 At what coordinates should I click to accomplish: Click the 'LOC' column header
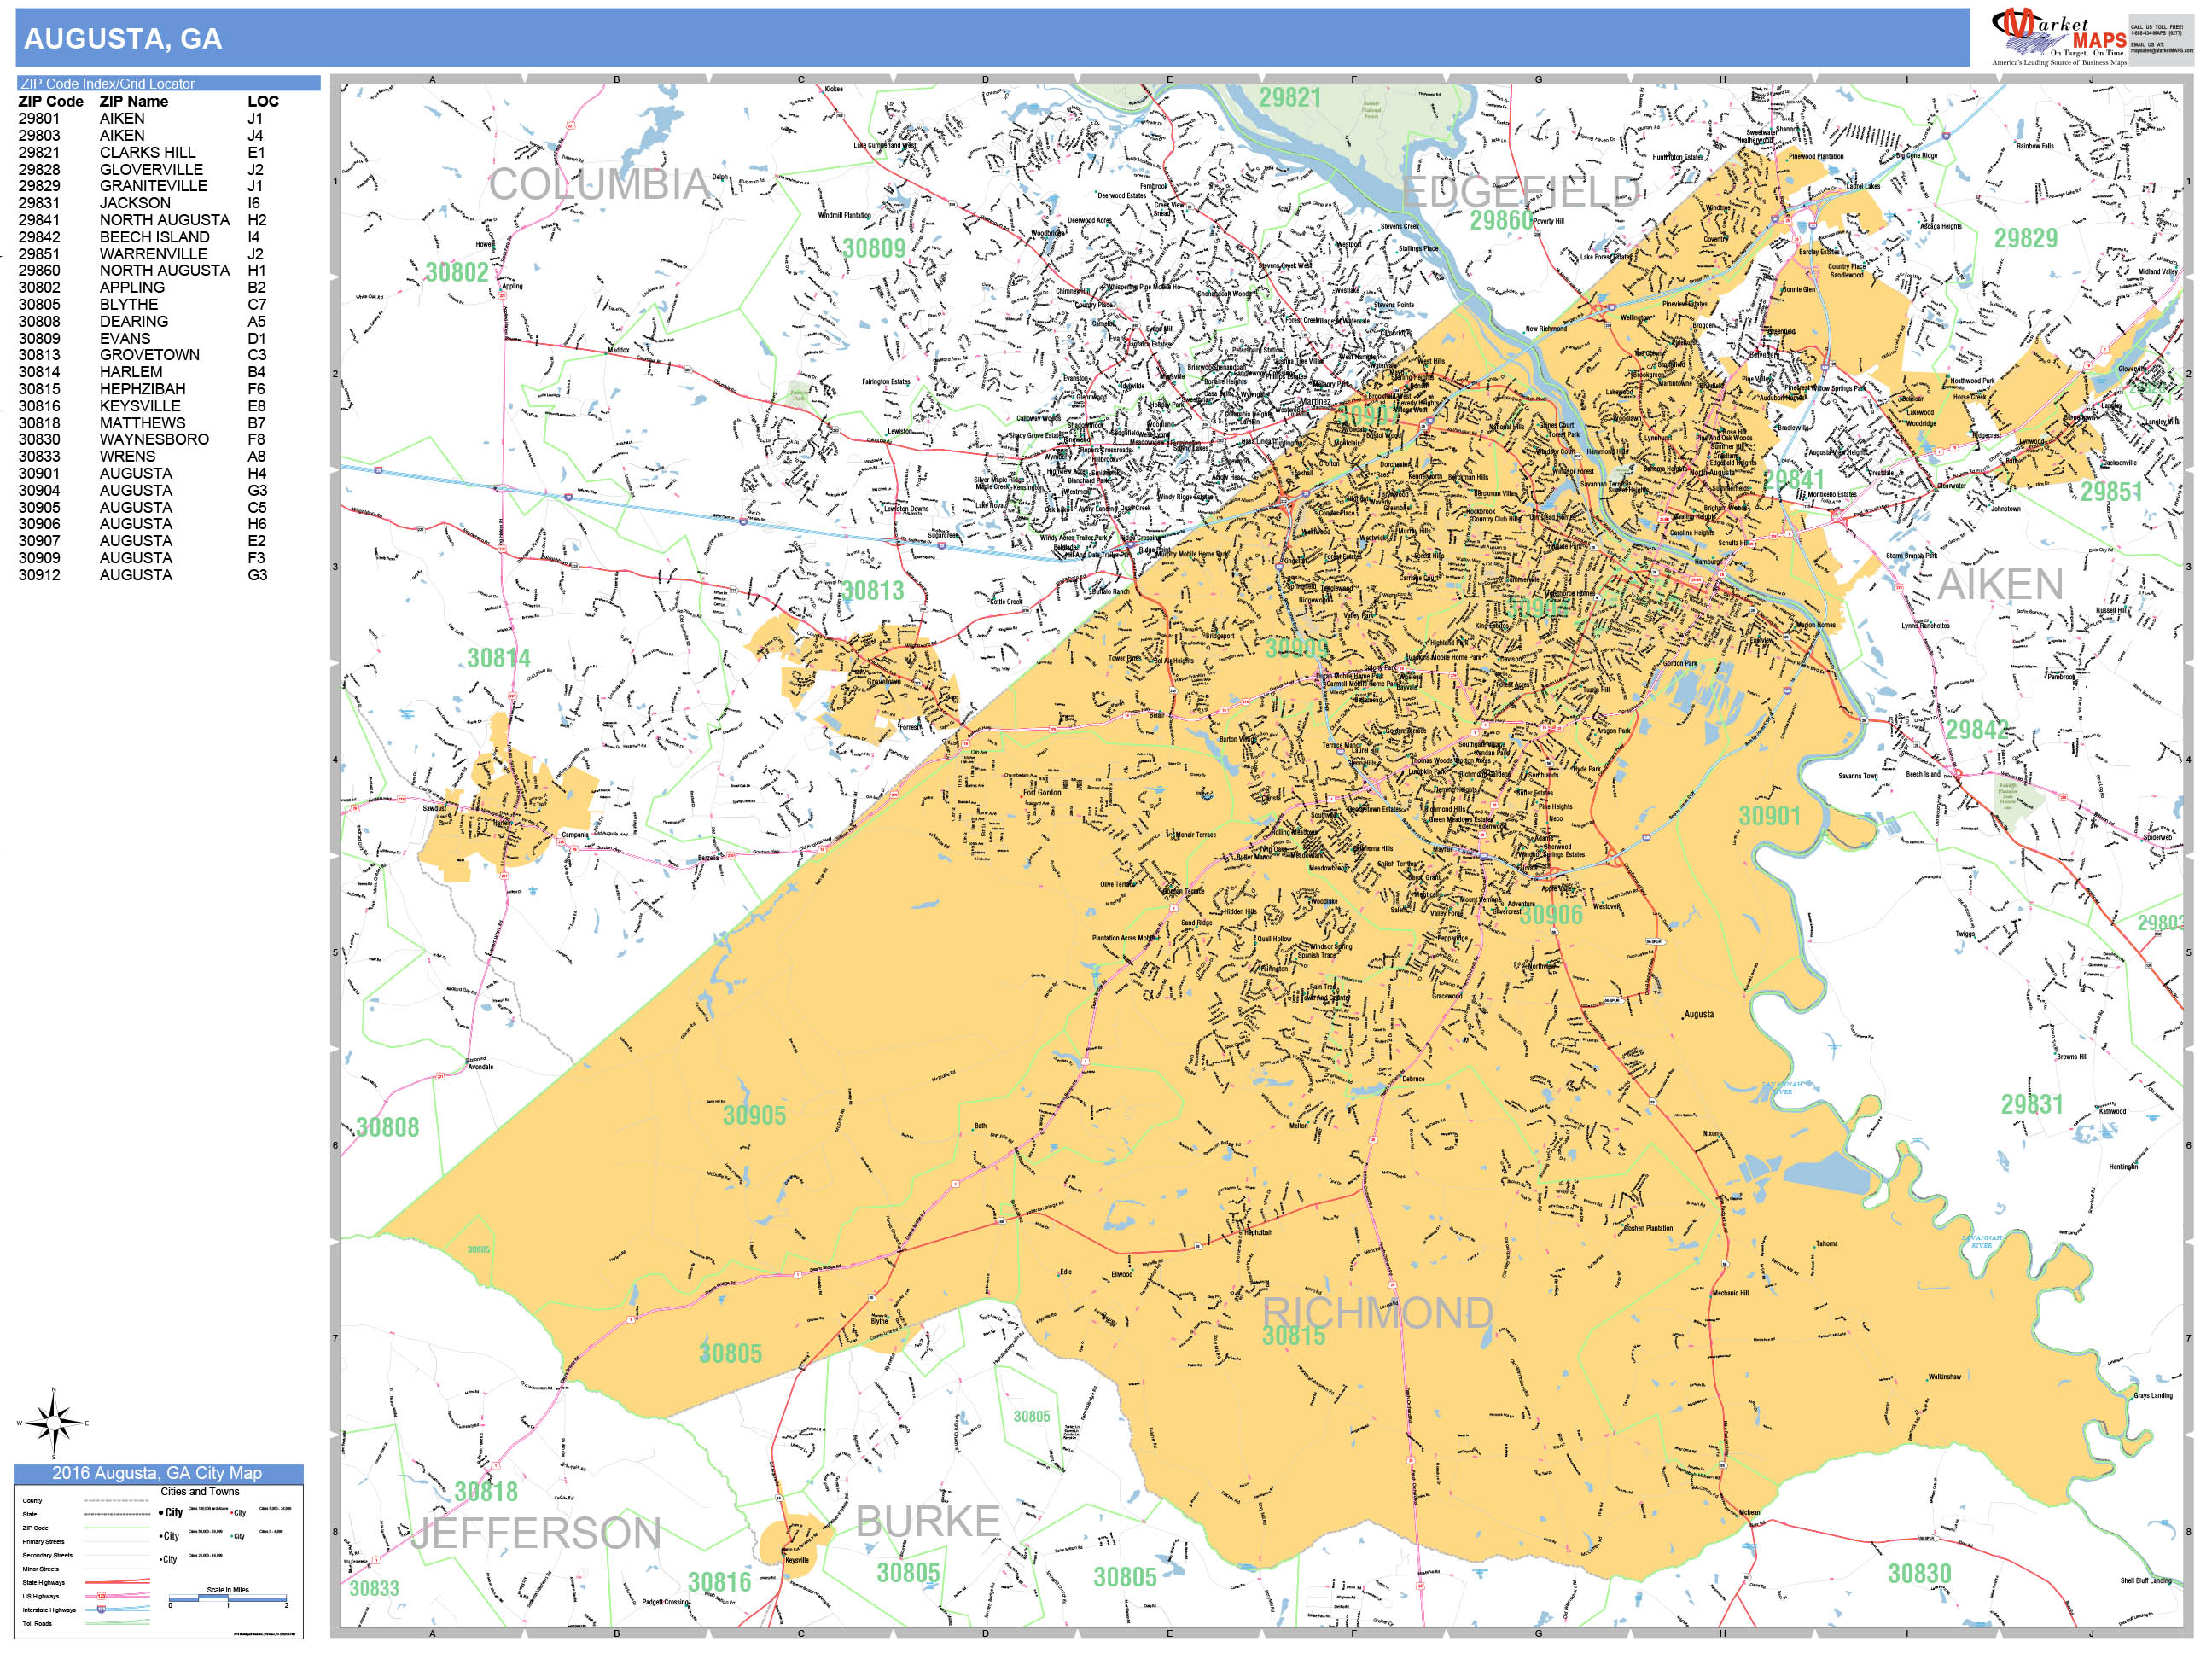tap(263, 101)
